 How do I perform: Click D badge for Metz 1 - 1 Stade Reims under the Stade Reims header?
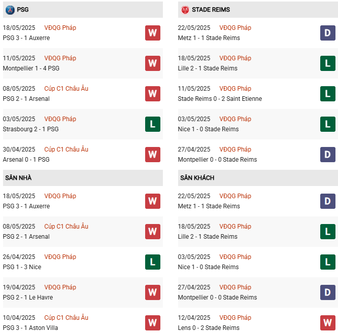tap(328, 33)
